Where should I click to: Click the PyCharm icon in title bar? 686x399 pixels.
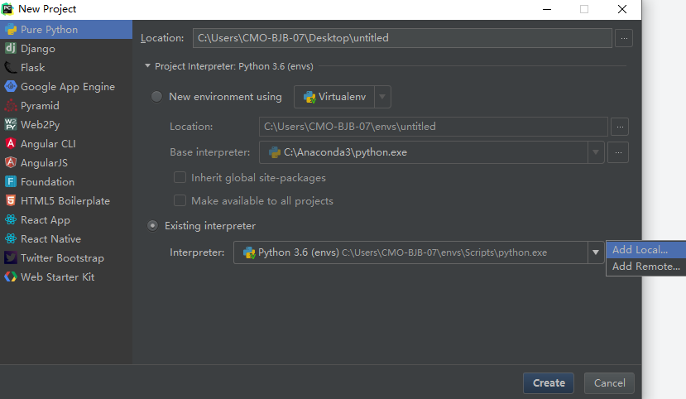8,9
